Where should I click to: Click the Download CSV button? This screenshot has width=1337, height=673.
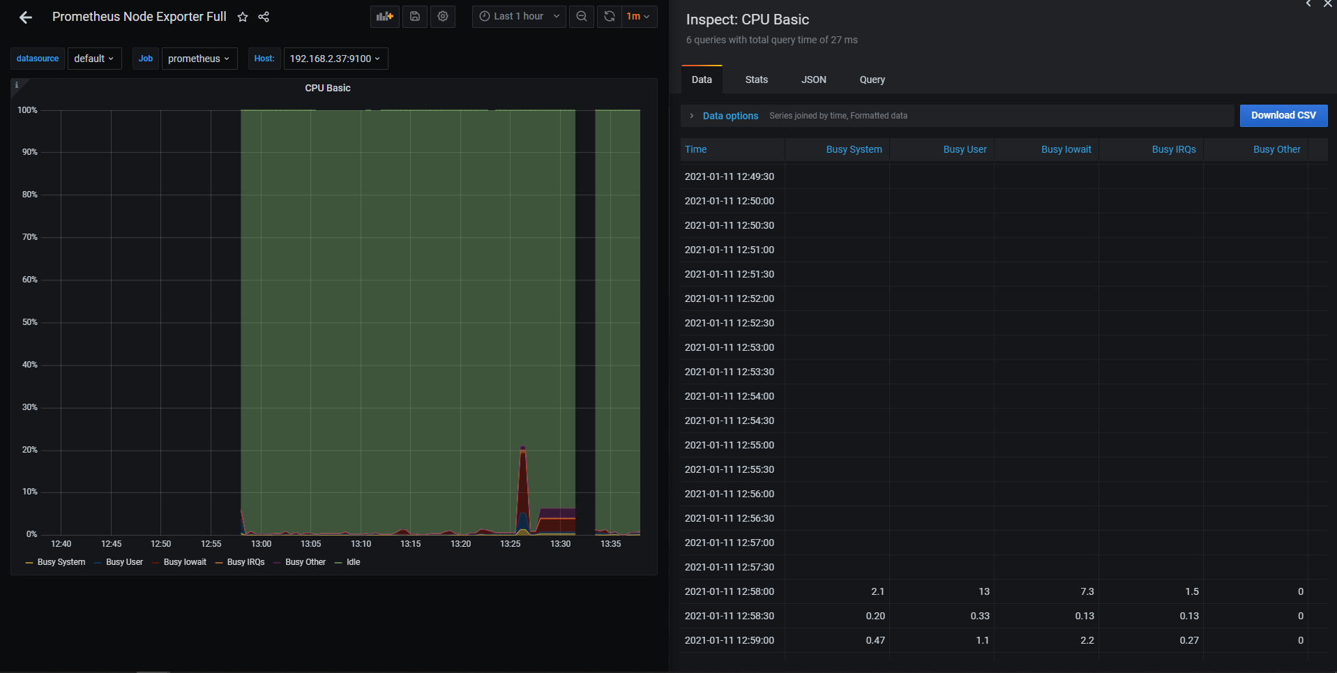click(1283, 115)
